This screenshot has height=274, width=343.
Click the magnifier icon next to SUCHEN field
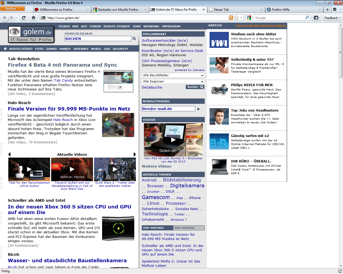coord(134,39)
